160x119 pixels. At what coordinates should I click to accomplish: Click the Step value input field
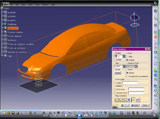119,66
